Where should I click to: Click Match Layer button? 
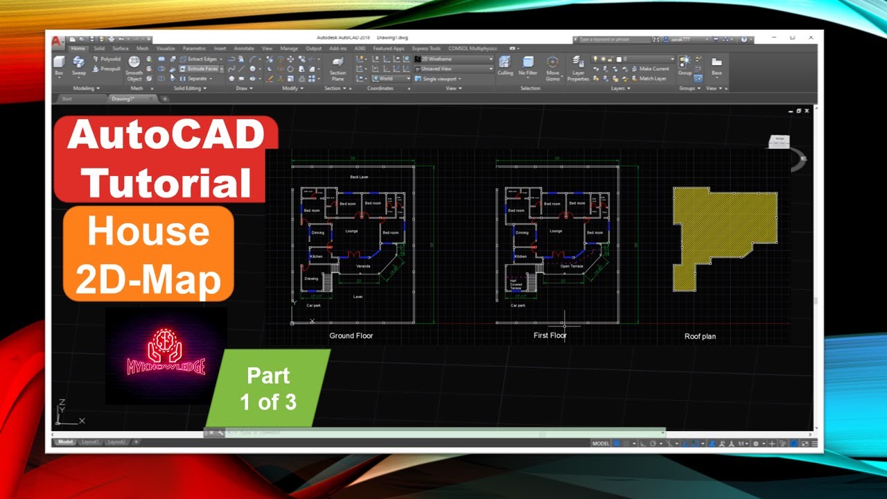point(648,78)
